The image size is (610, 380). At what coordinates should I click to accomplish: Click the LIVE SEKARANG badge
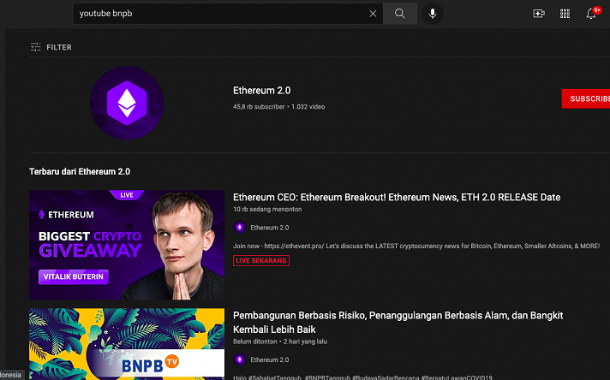click(x=261, y=260)
